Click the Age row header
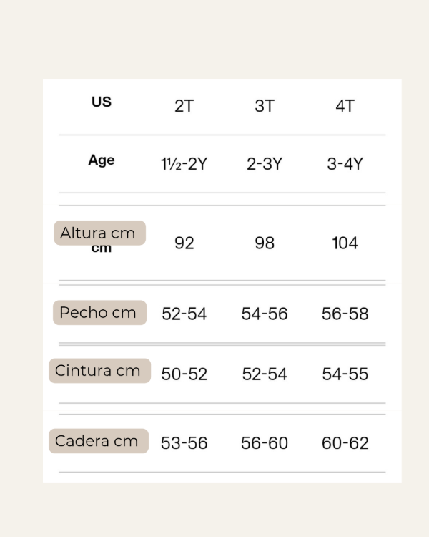This screenshot has width=429, height=537. (102, 160)
